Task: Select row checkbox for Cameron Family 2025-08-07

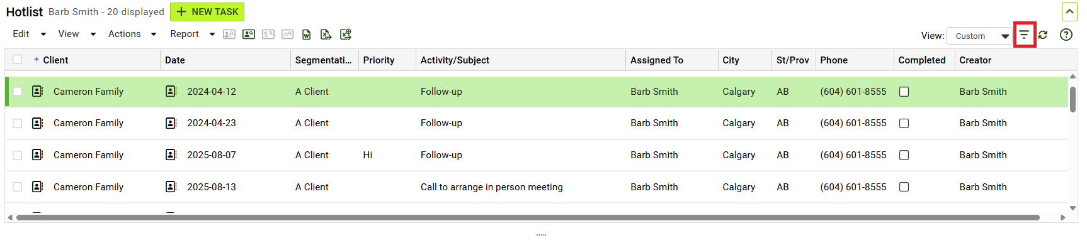Action: coord(18,155)
